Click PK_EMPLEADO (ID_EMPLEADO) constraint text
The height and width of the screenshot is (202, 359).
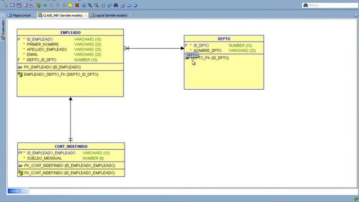tap(52, 67)
